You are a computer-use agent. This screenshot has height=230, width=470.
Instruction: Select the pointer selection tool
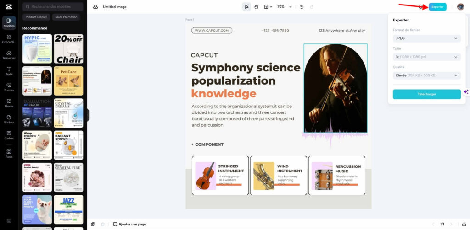(246, 7)
